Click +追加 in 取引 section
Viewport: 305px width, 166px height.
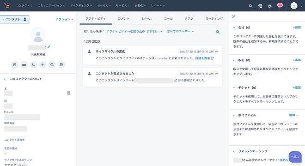click(297, 60)
